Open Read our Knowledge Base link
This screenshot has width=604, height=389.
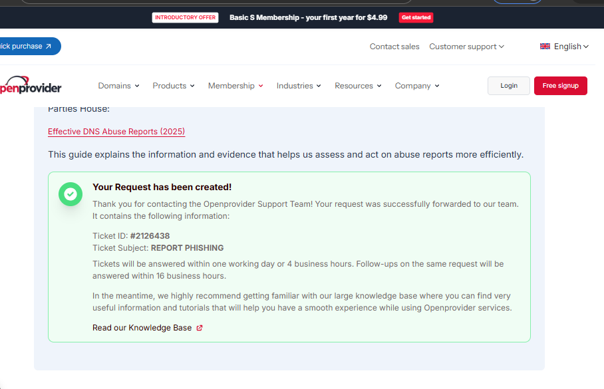pyautogui.click(x=148, y=328)
